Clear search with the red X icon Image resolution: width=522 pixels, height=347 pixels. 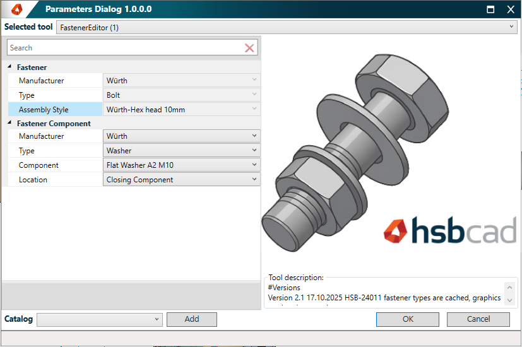(x=249, y=48)
